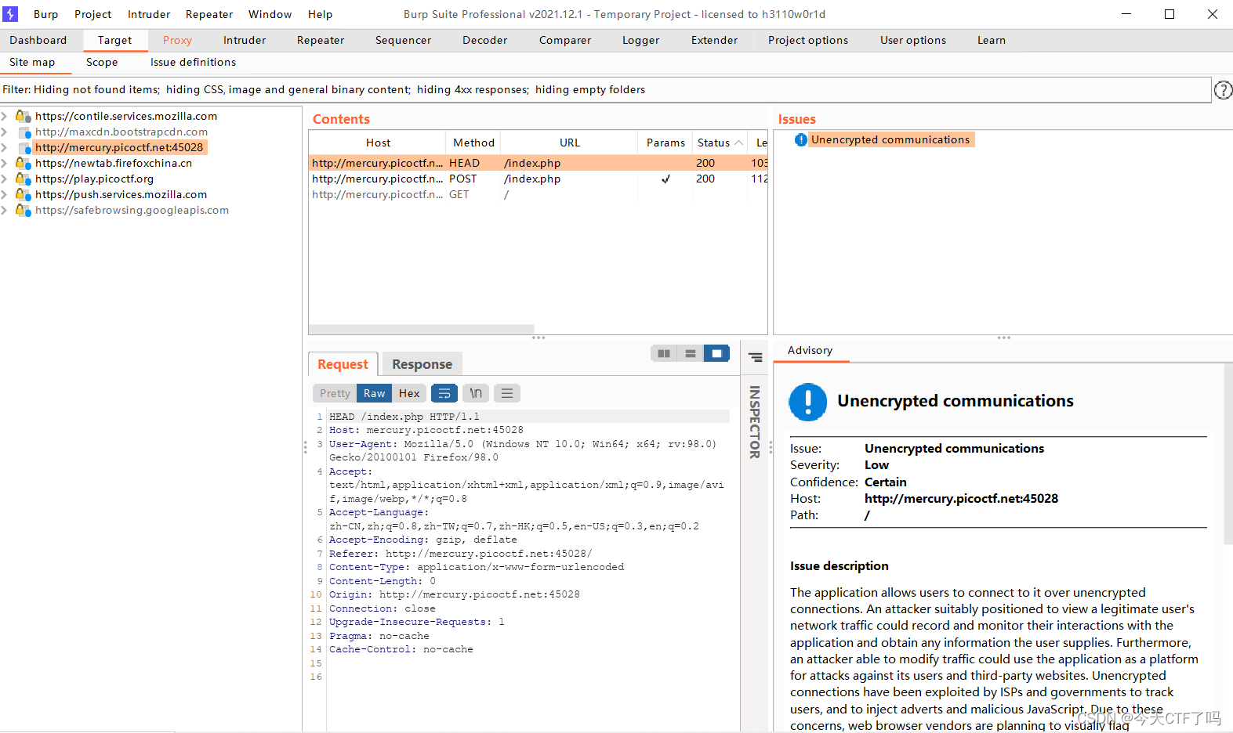Expand the maxcdn.bootstrapcdn.com tree node
This screenshot has width=1233, height=733.
pos(5,132)
